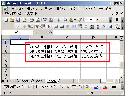Insert a Toggle Button control
Screen dimensions: 125x96
pos(86,26)
